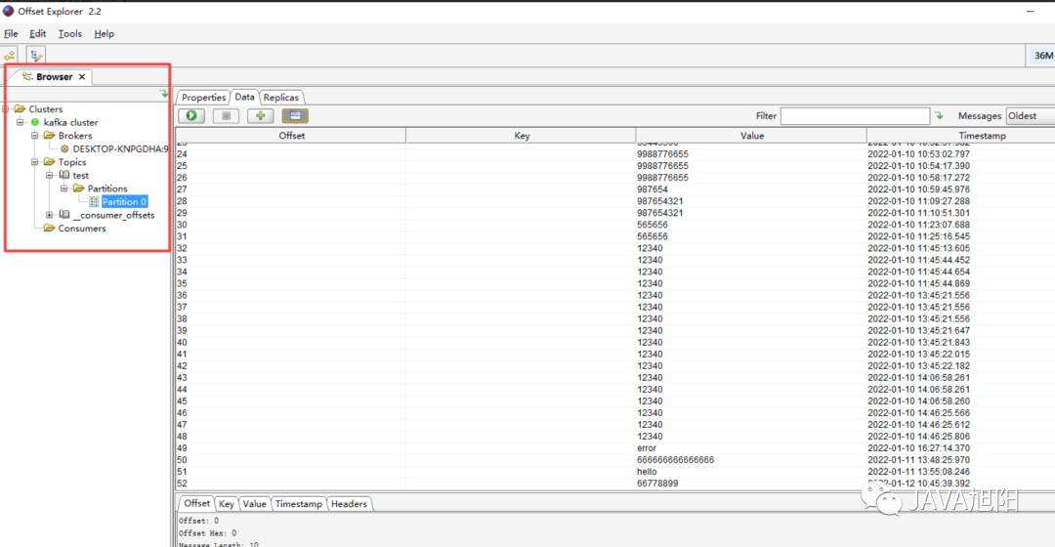Screen dimensions: 1055x547
Task: Click the Partition 0 grid icon
Action: click(94, 202)
